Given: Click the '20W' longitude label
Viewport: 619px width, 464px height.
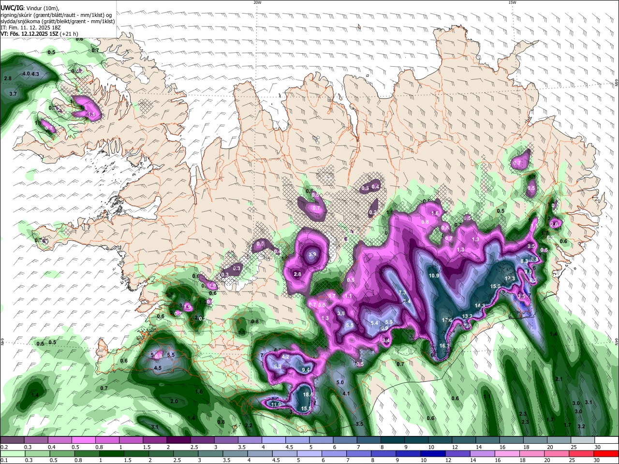Looking at the screenshot, I should coord(257,2).
